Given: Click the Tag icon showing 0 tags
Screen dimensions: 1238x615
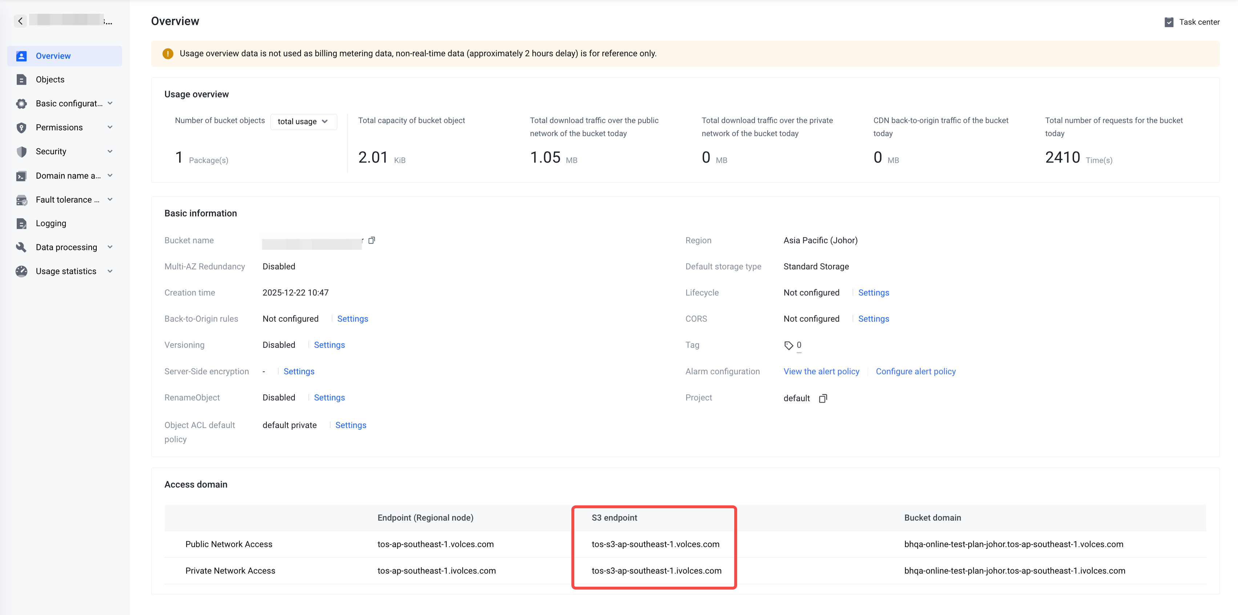Looking at the screenshot, I should 788,345.
